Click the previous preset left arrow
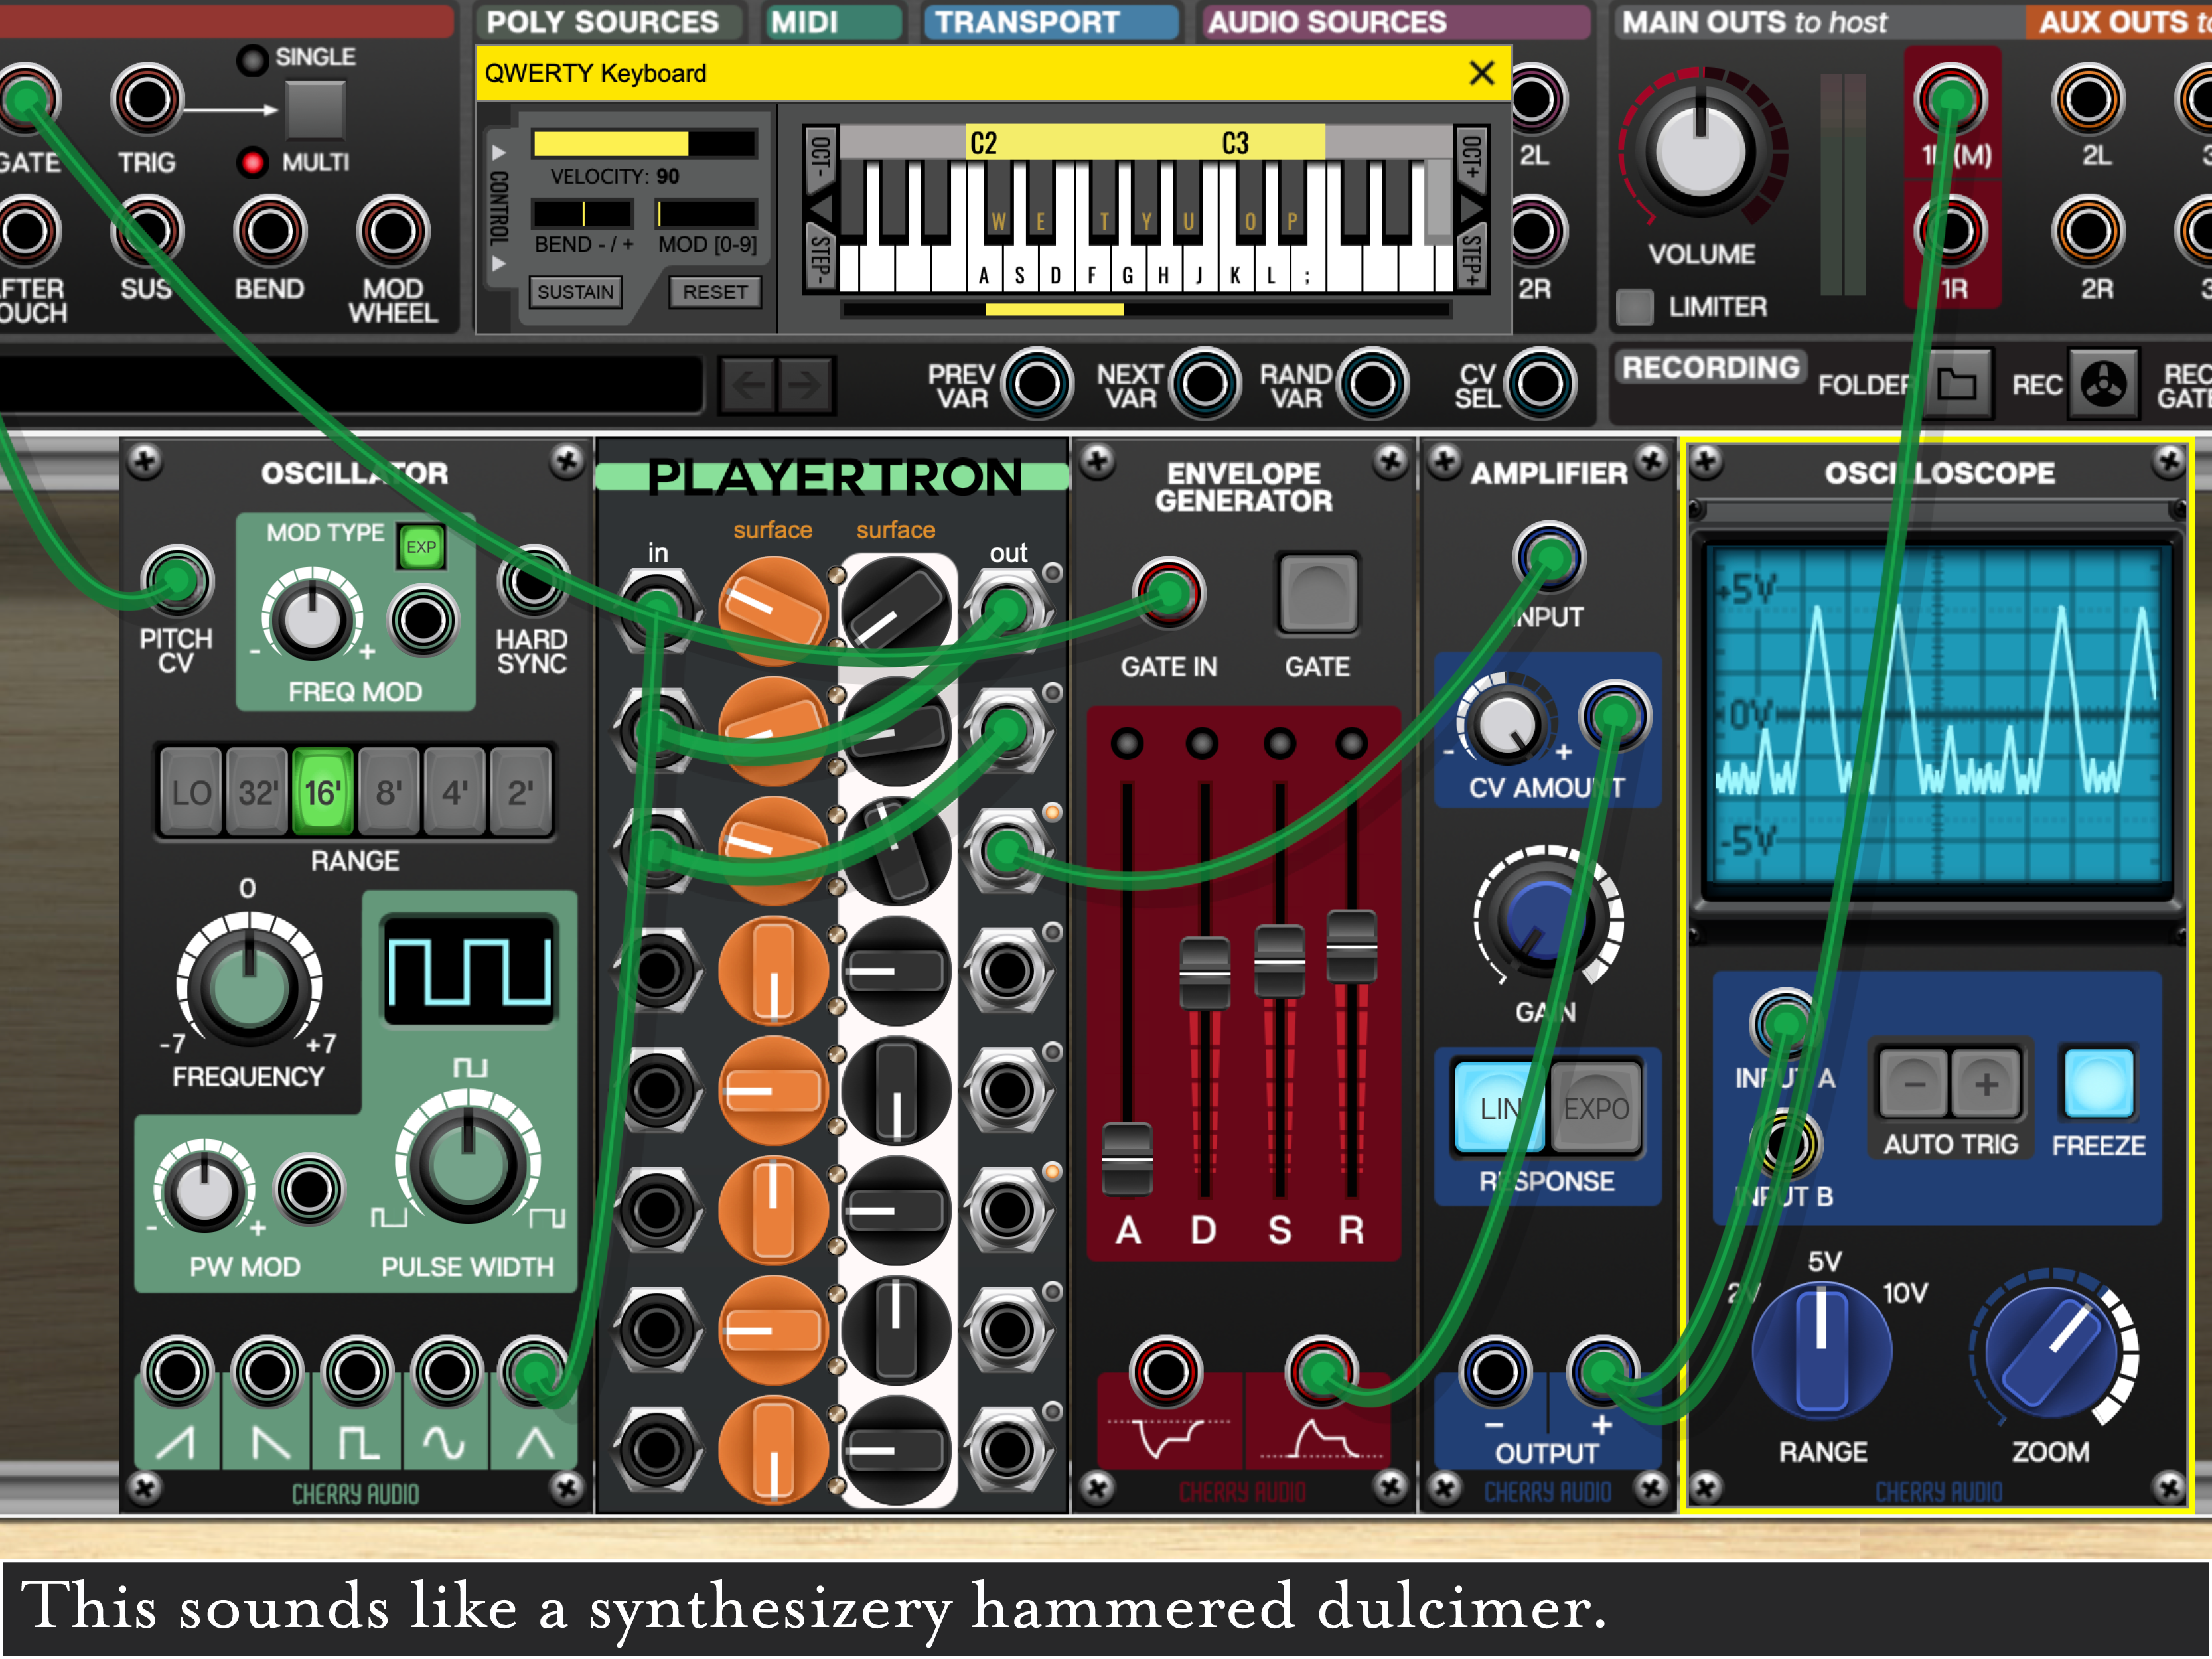This screenshot has width=2212, height=1659. tap(748, 384)
